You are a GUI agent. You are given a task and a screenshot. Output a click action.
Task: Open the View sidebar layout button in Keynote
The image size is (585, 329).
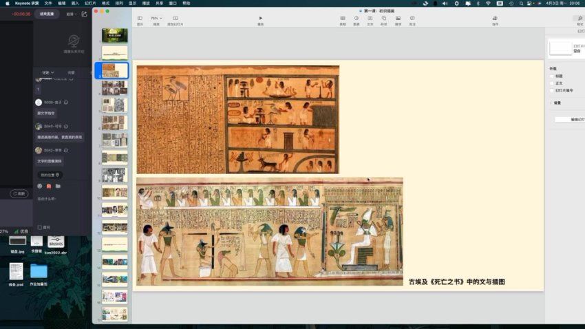pos(140,19)
